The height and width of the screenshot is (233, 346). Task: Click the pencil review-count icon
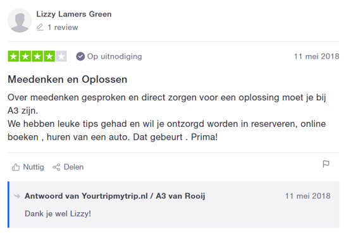[40, 27]
